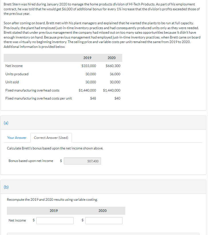208x235 pixels.
Task: Click the 2019 fixed overhead cost $1,440,000
Action: (87, 90)
